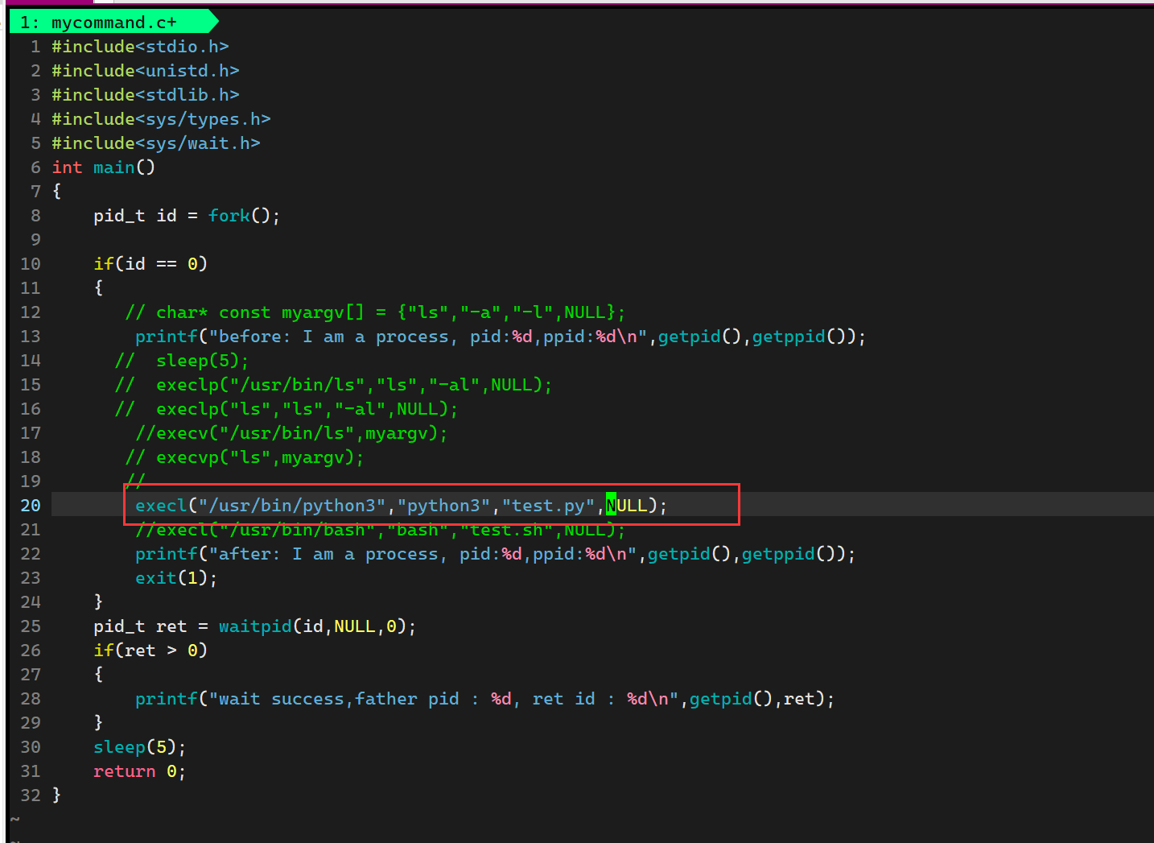Click the waitpid(id,NULL,0) call

(312, 626)
